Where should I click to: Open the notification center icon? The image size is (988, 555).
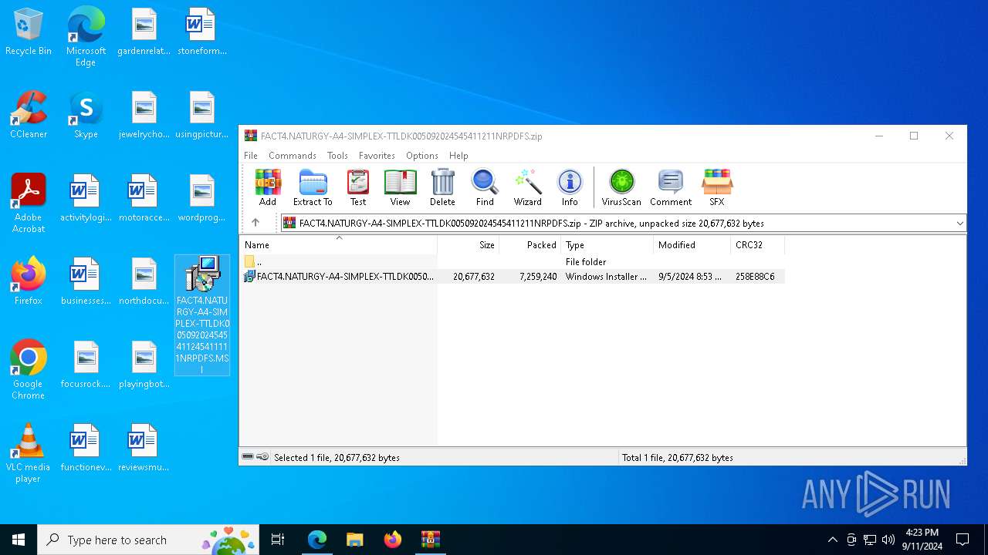click(963, 540)
